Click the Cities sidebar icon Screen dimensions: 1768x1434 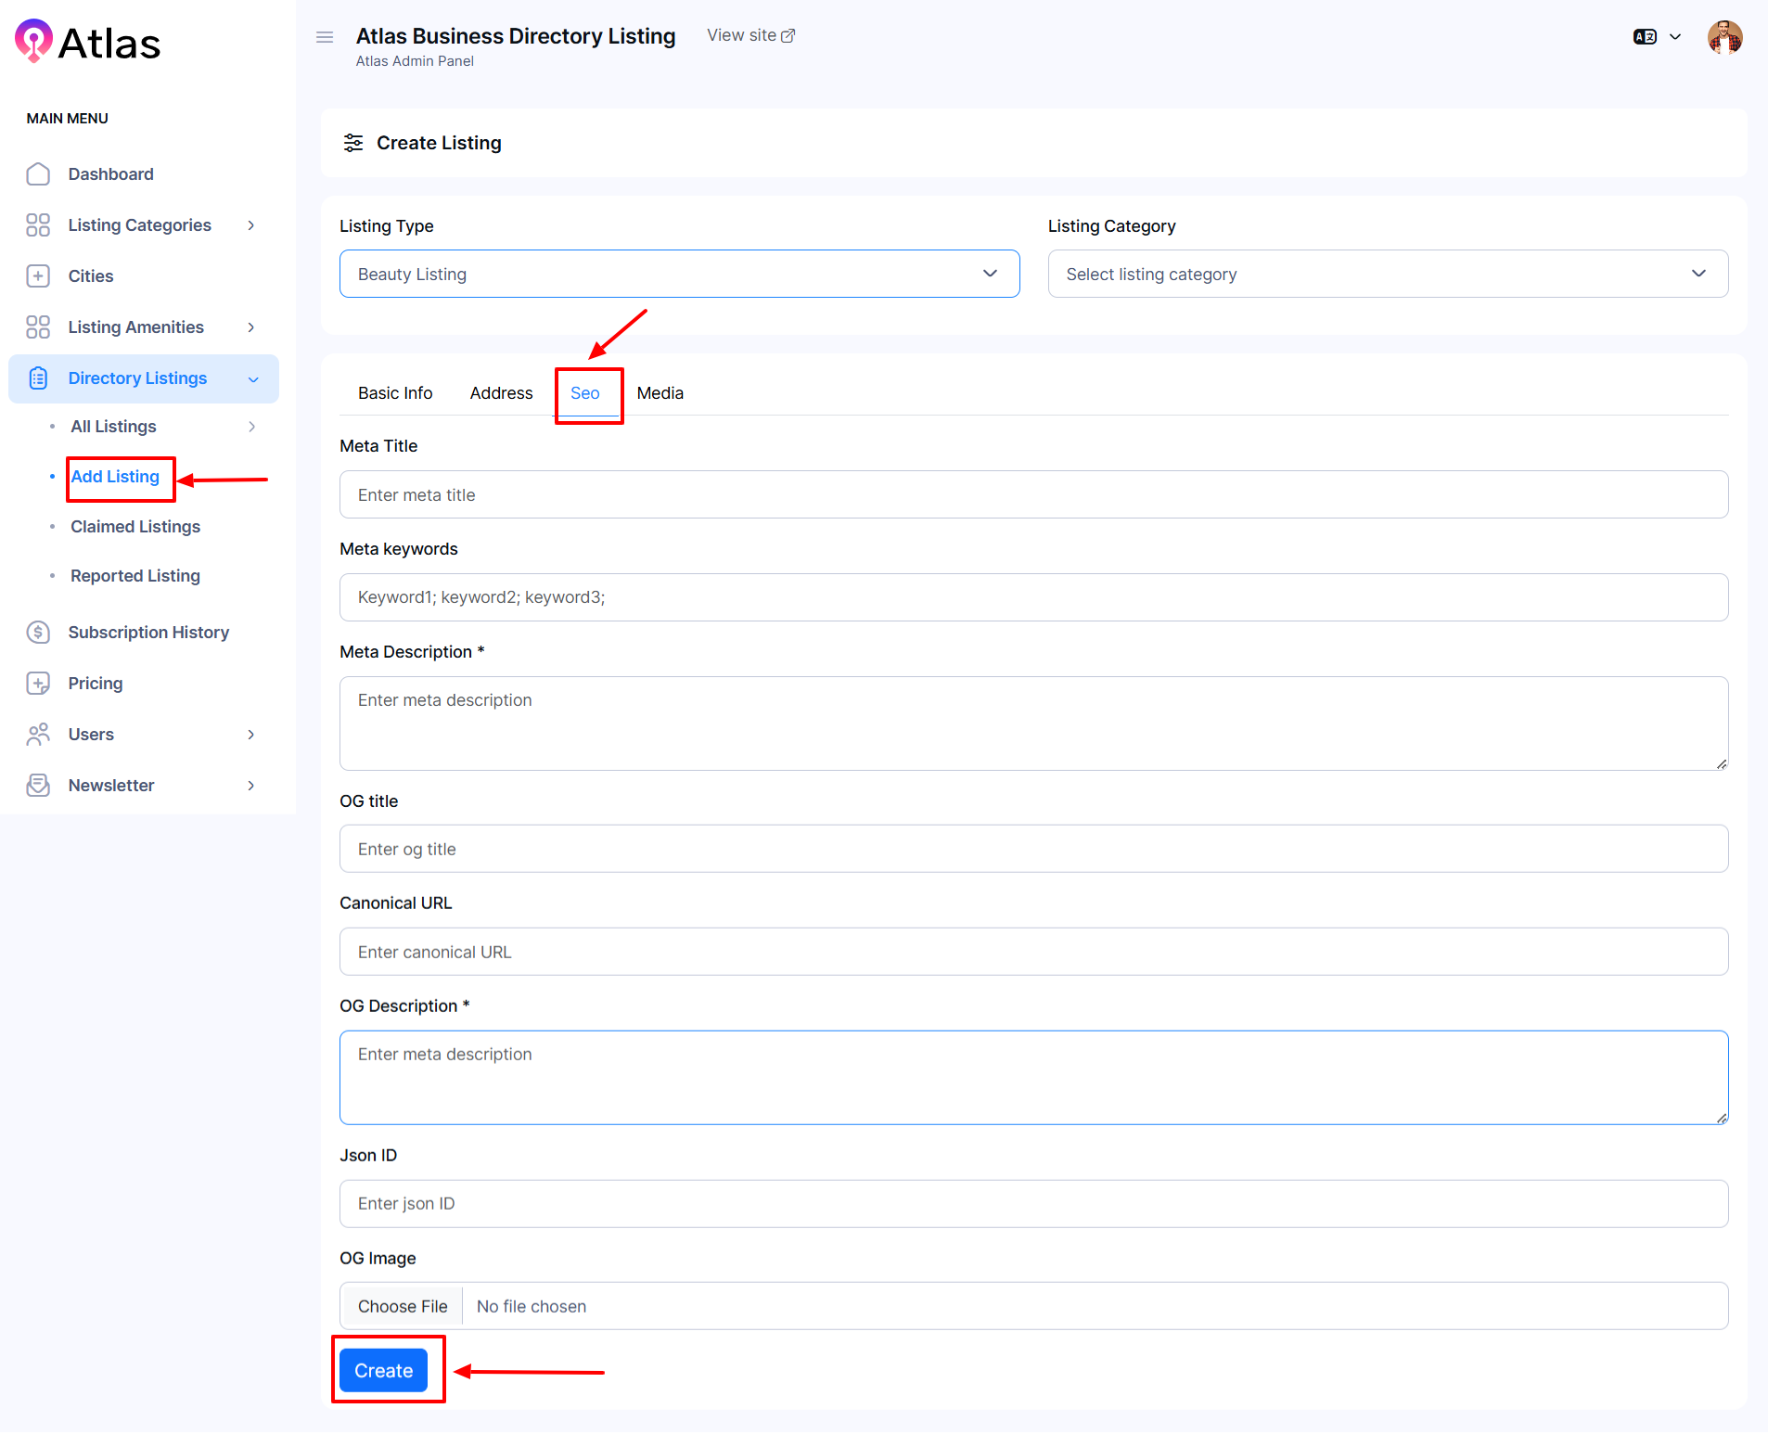coord(38,276)
